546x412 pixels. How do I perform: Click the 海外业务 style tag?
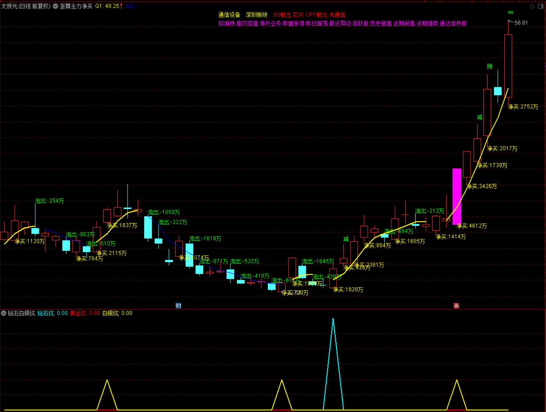point(270,24)
